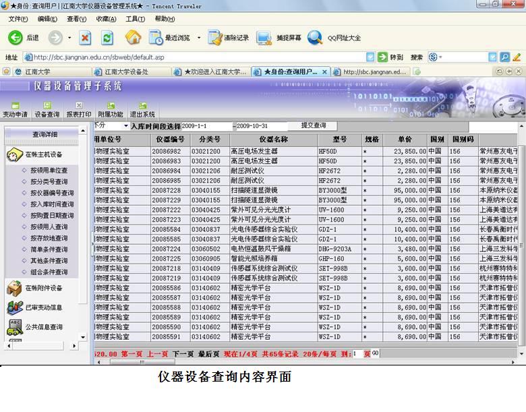Reload page with the Refresh icon
The image size is (526, 412).
pos(107,38)
